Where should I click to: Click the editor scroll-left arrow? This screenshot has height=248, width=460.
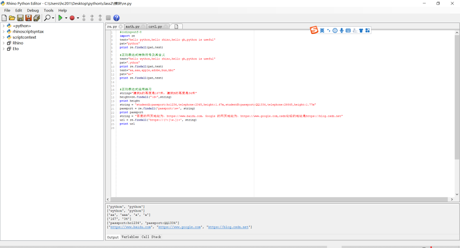108,200
